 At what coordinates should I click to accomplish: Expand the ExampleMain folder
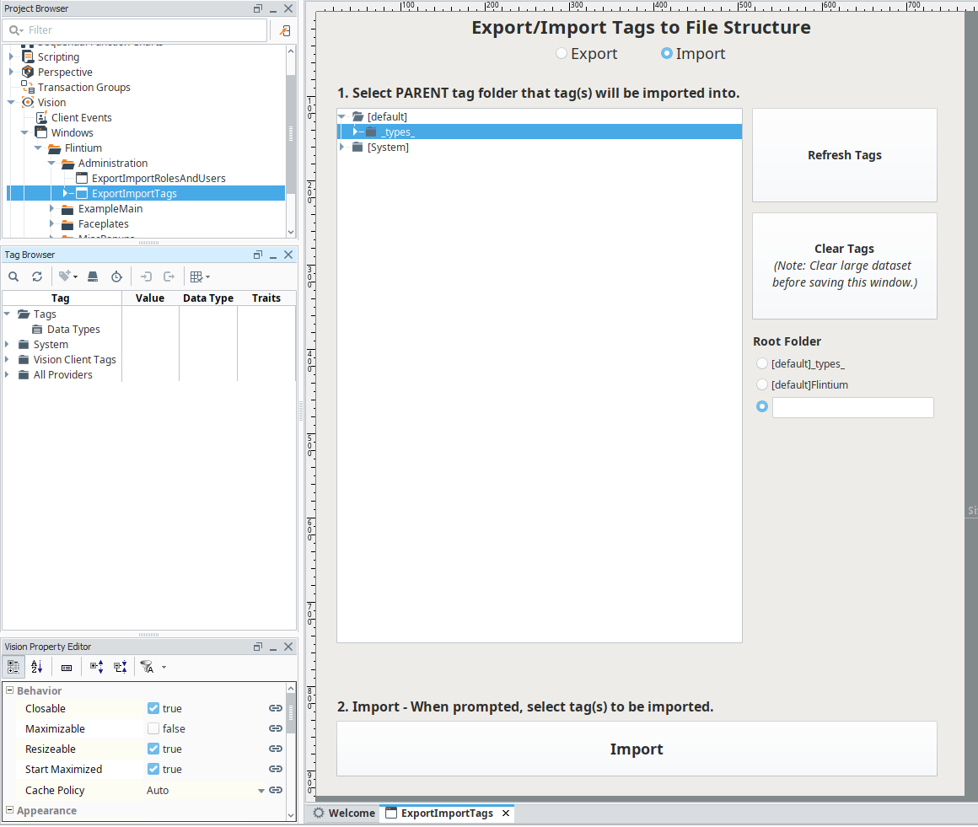coord(51,208)
